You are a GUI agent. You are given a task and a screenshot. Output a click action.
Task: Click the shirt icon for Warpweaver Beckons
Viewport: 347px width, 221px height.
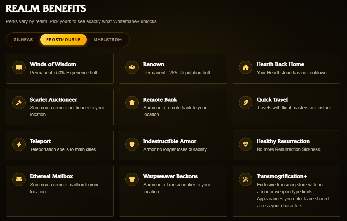coord(132,179)
